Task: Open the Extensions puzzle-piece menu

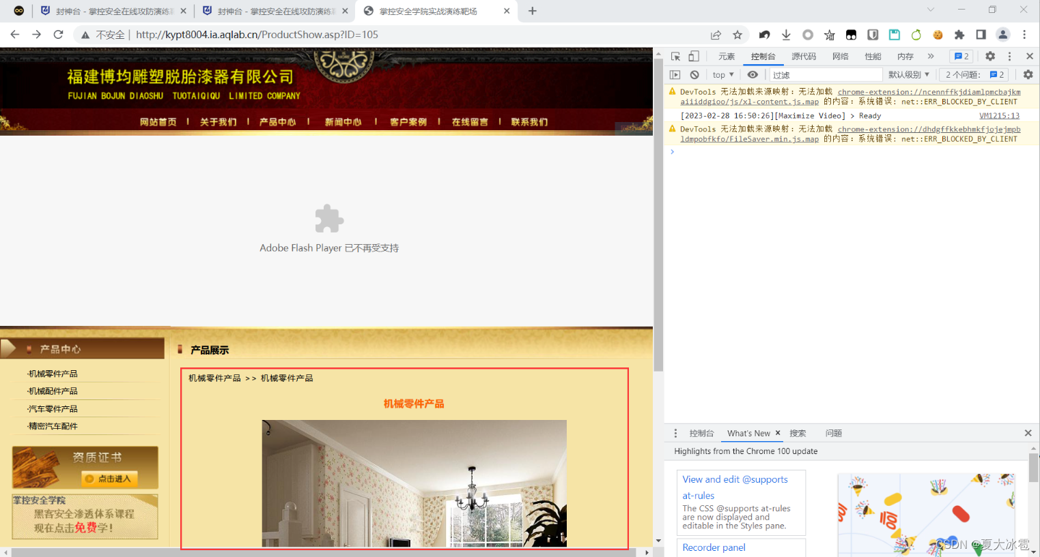Action: (x=959, y=35)
